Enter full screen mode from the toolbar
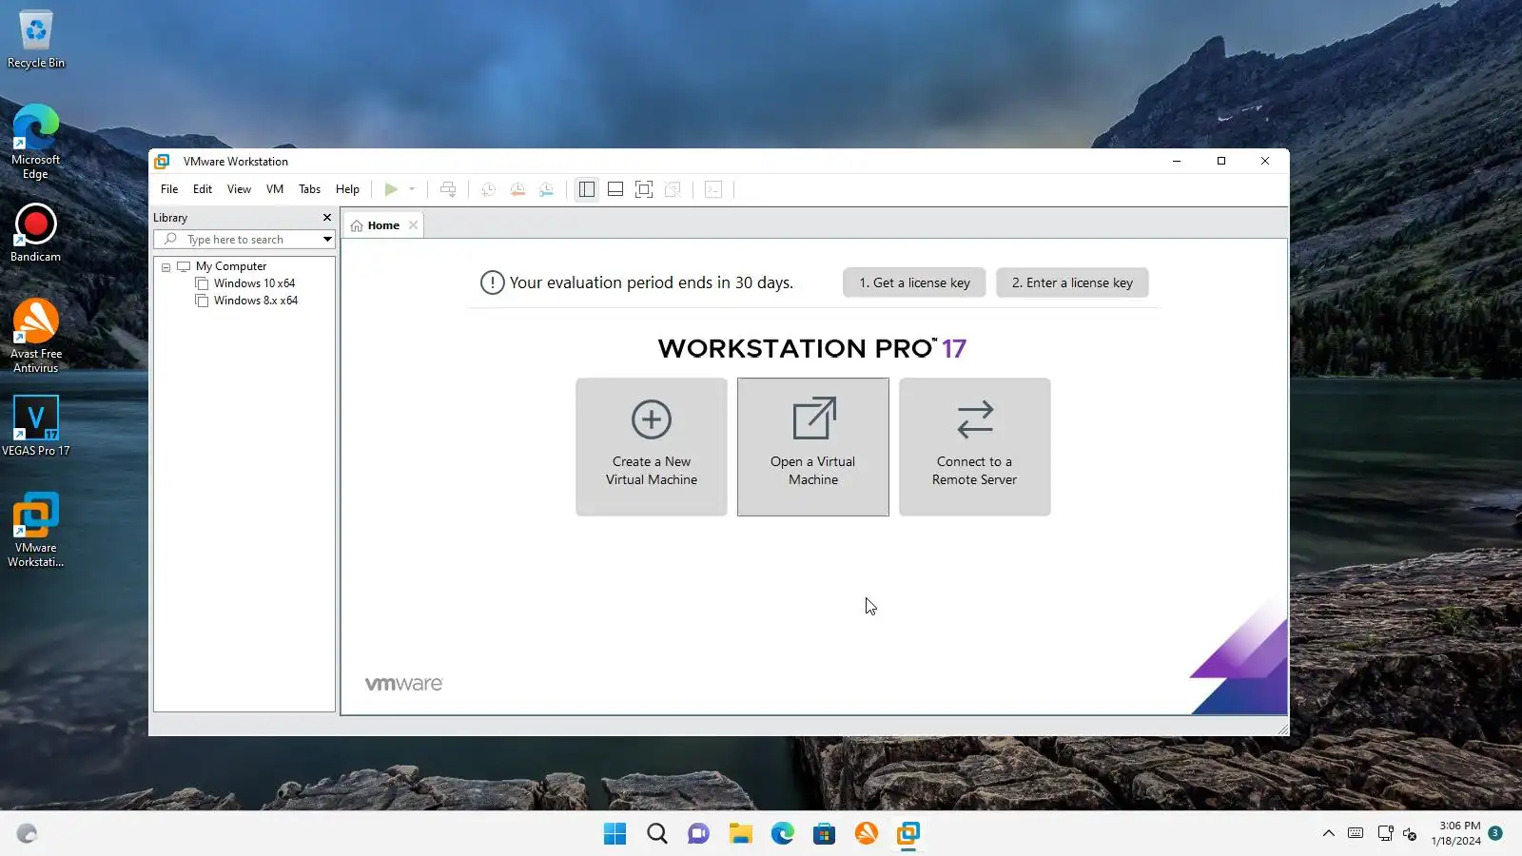This screenshot has height=856, width=1522. (x=644, y=189)
